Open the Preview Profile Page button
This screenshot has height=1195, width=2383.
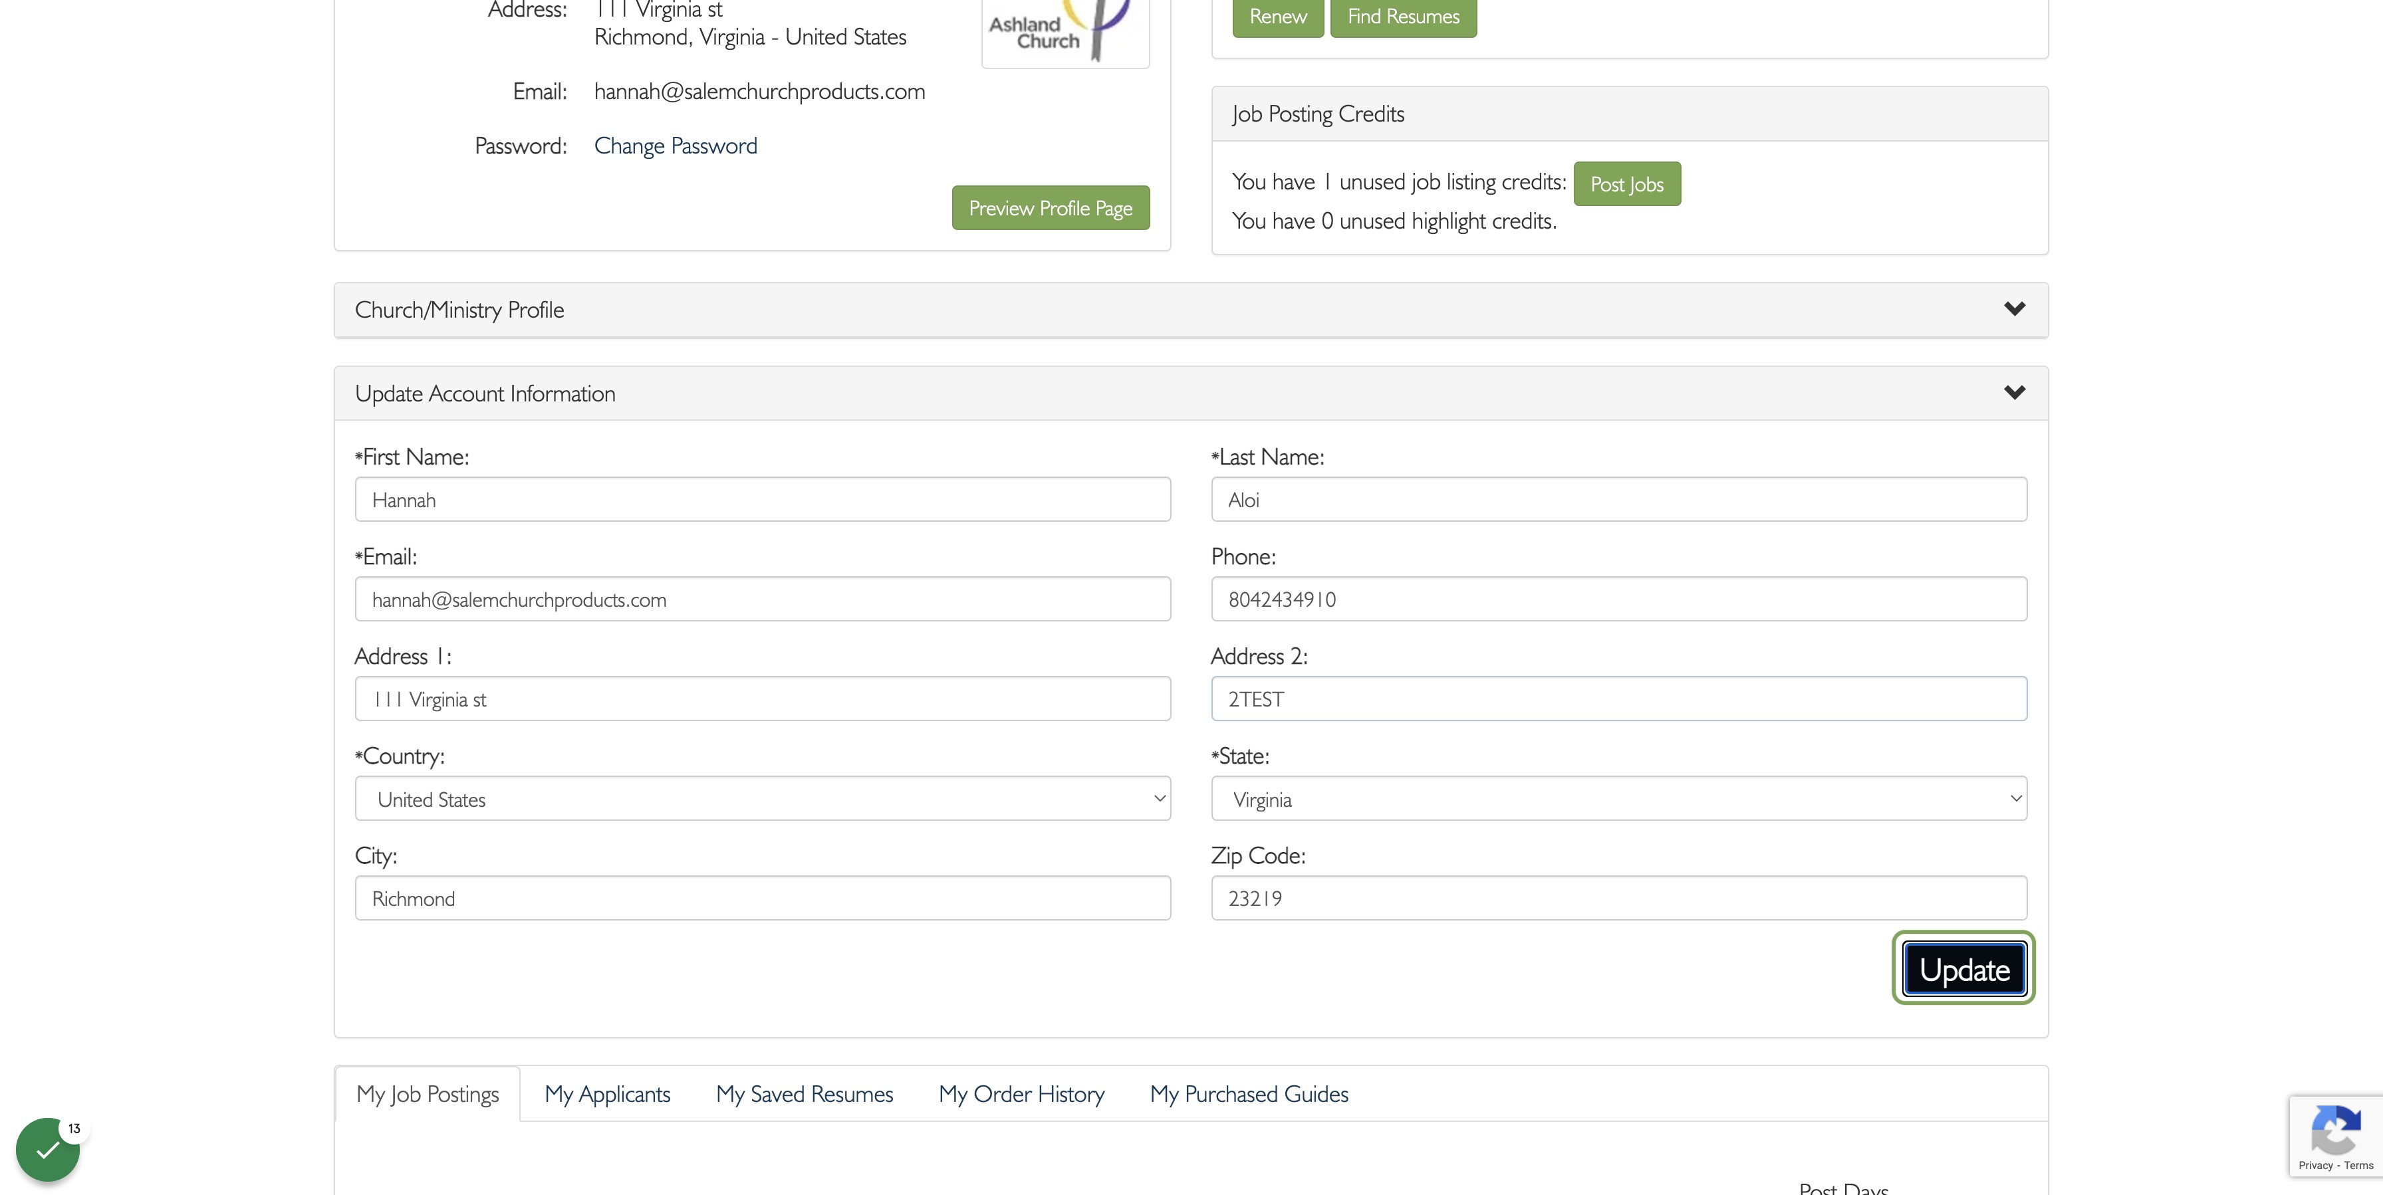[x=1050, y=208]
